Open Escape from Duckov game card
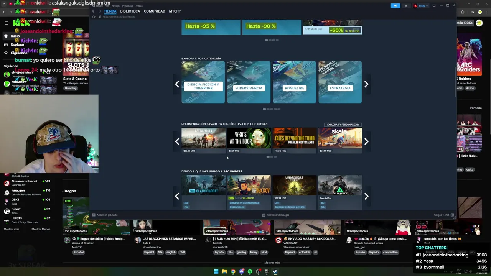 [x=249, y=192]
